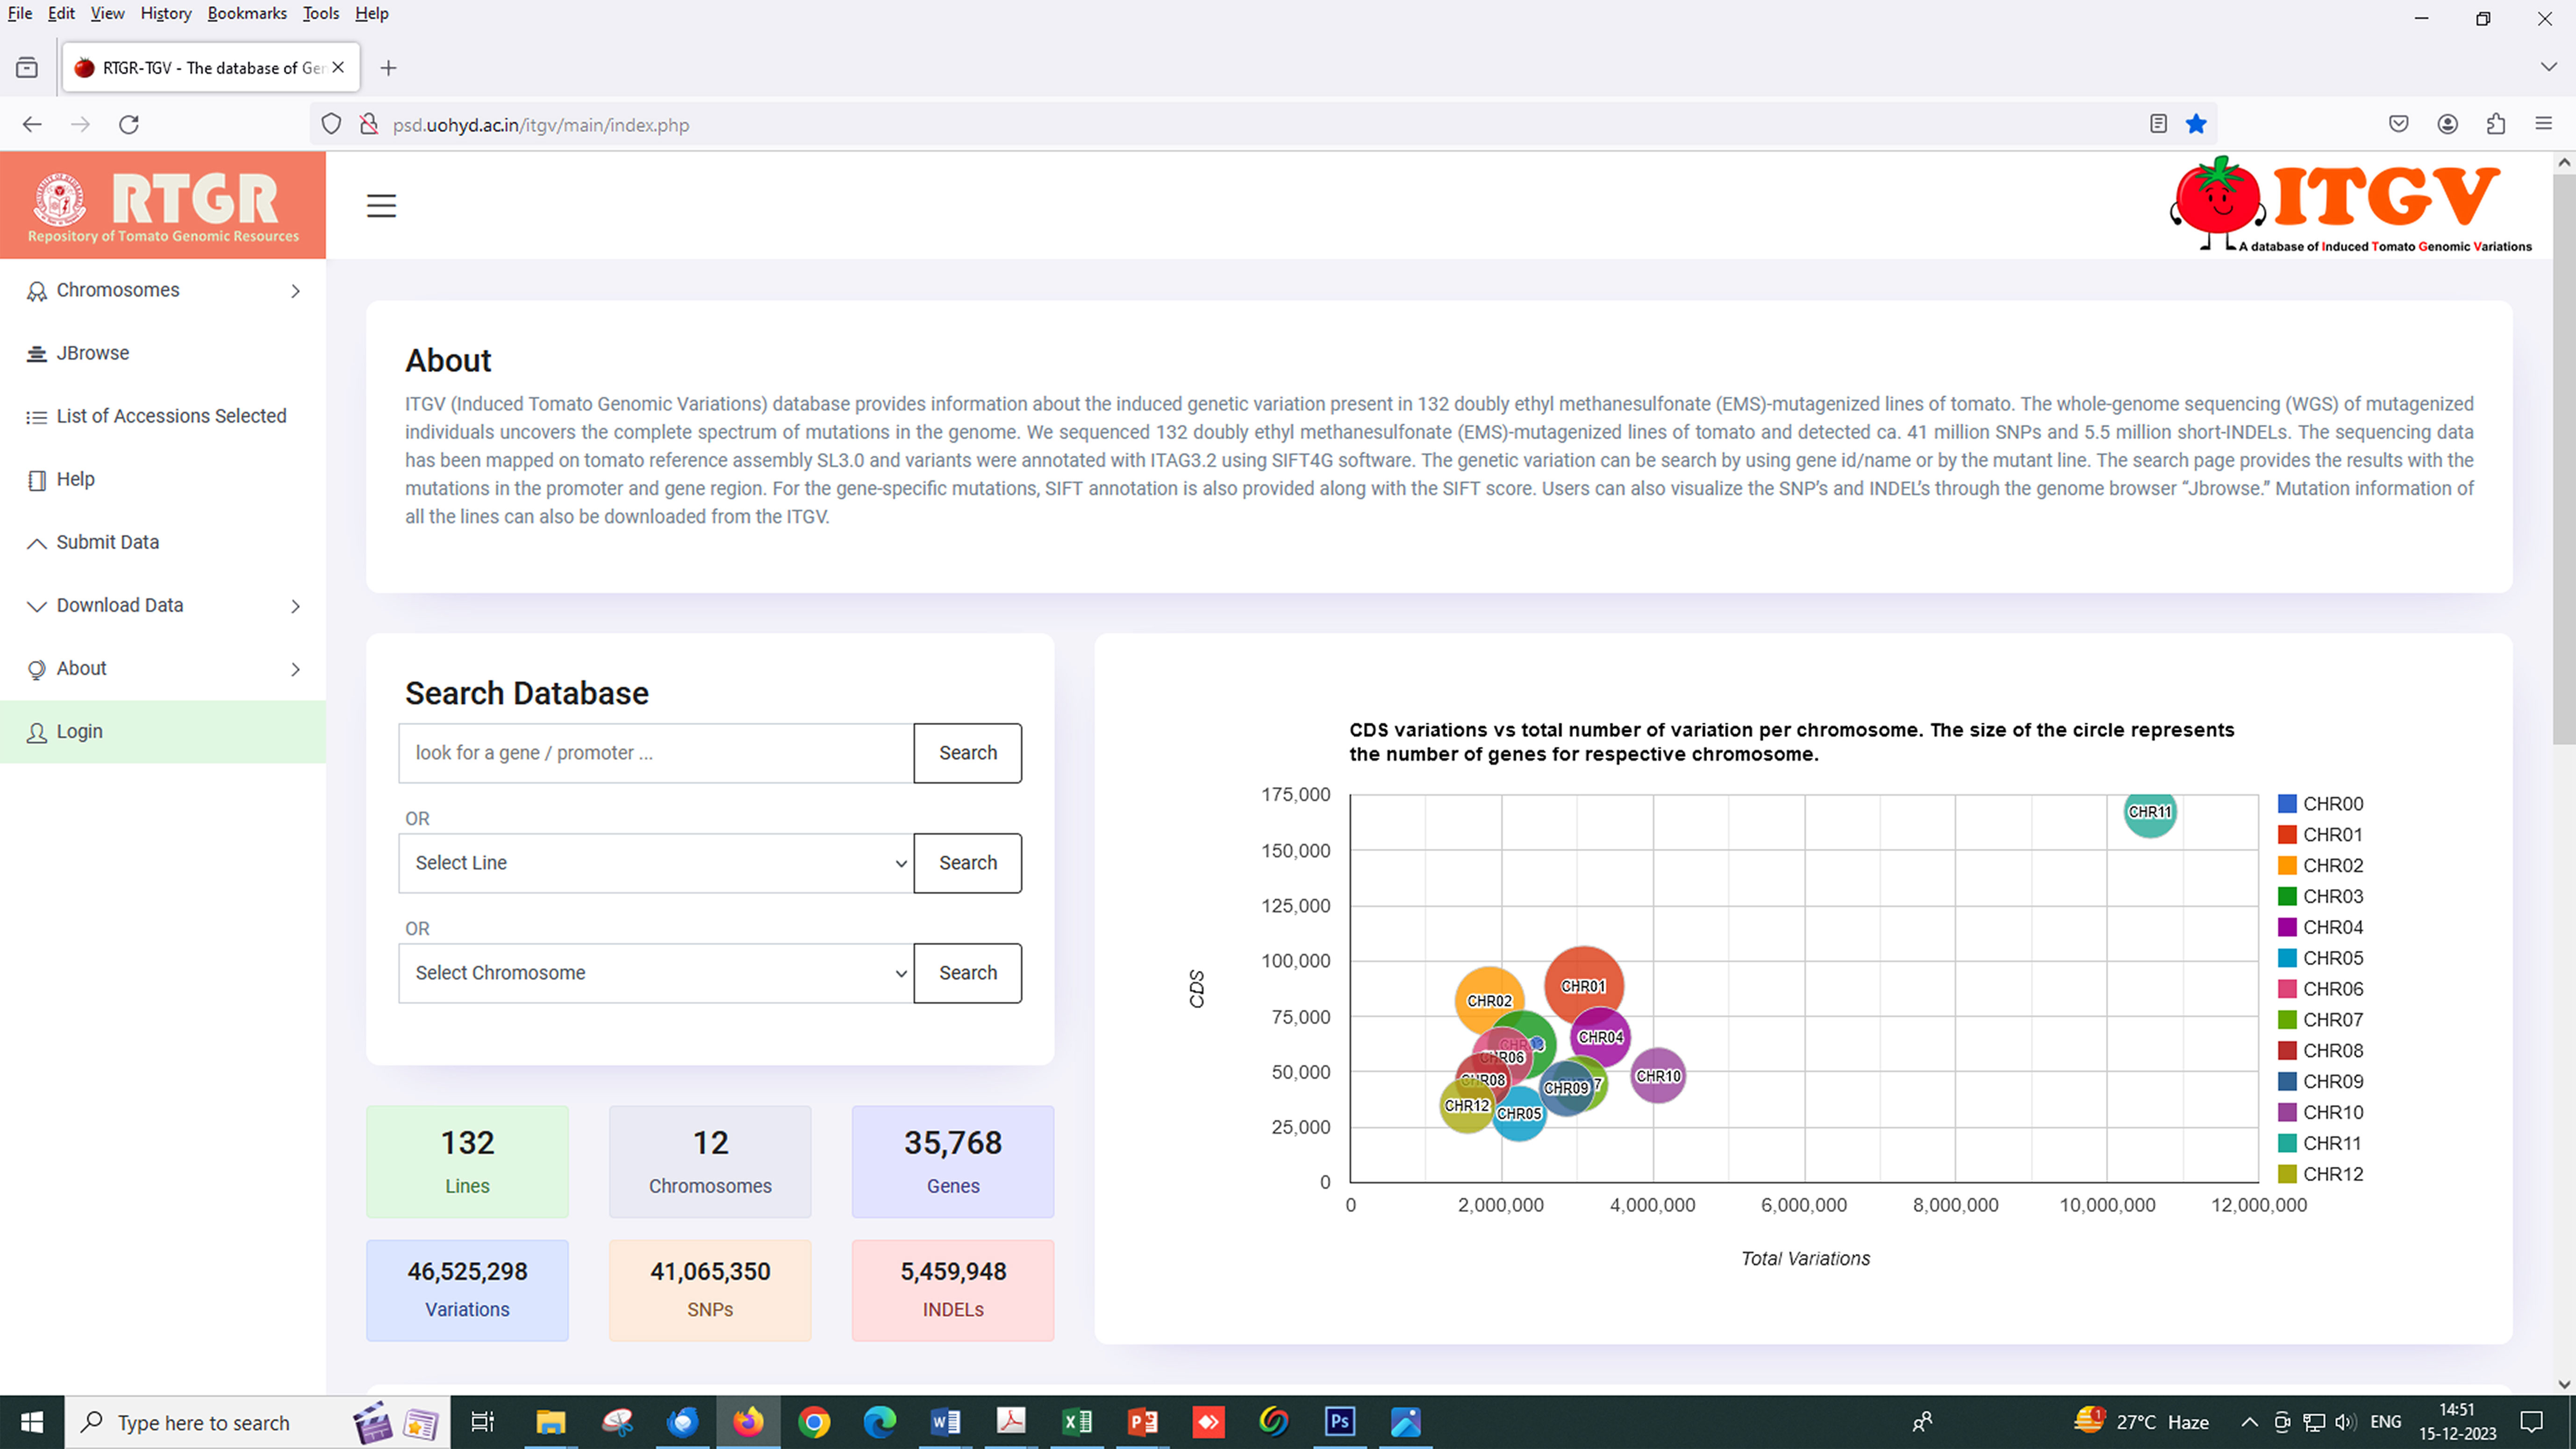Viewport: 2576px width, 1449px height.
Task: Click the bookmark star icon
Action: pos(2196,124)
